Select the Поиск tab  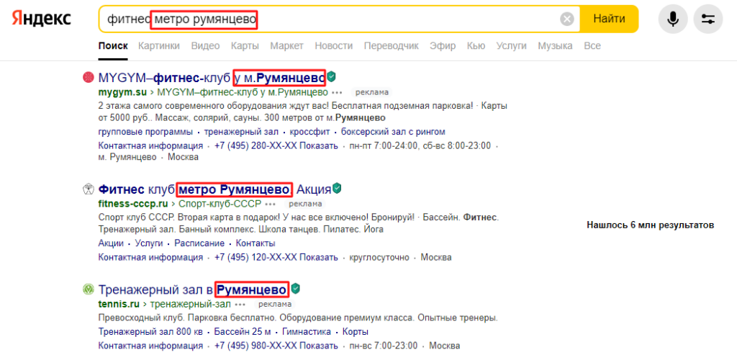[x=113, y=46]
